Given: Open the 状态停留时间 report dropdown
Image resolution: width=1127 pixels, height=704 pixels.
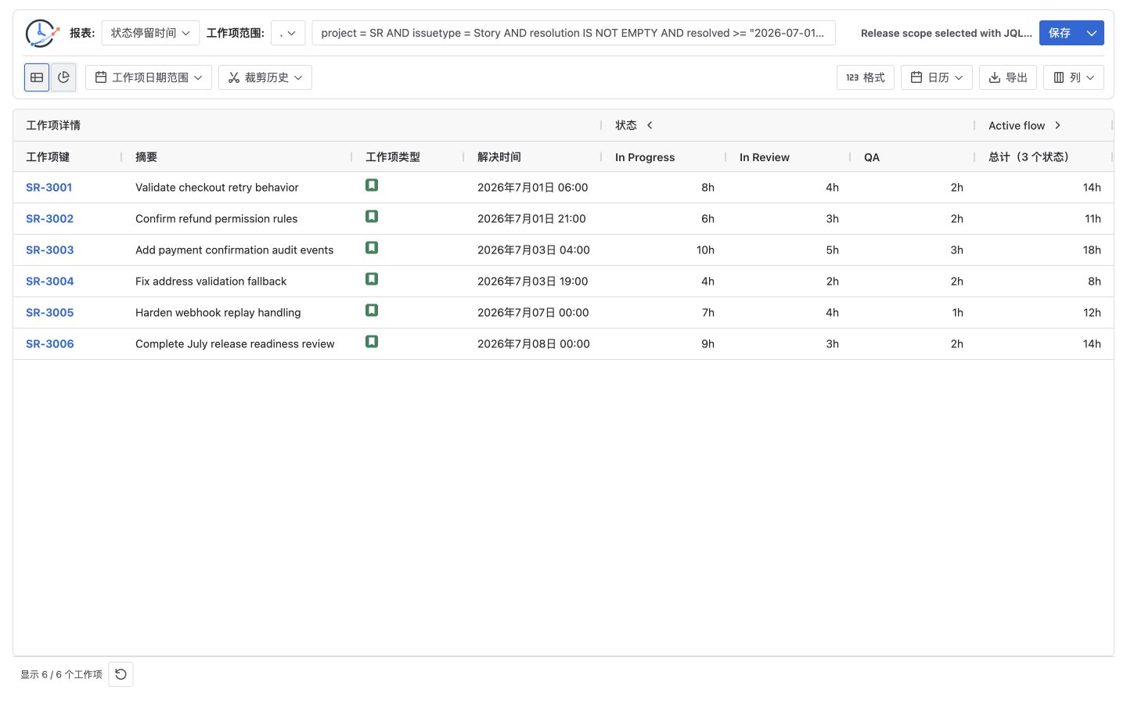Looking at the screenshot, I should point(150,33).
